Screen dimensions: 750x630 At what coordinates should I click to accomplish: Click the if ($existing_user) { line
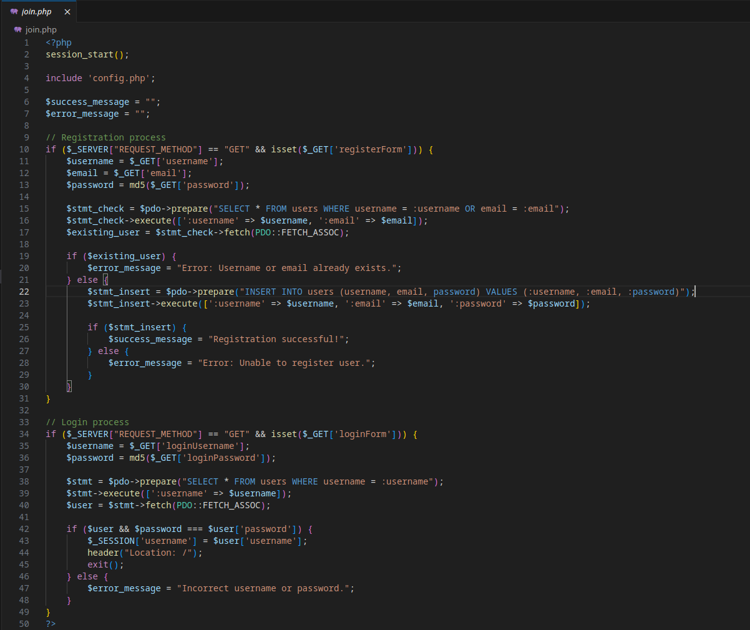(x=122, y=256)
